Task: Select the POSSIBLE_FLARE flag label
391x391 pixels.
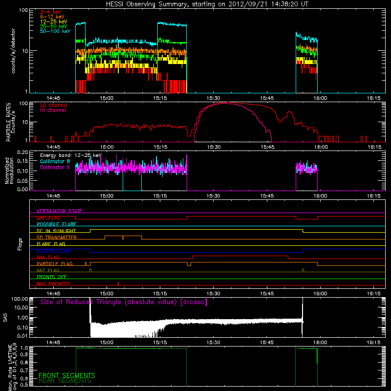Action: 56,224
